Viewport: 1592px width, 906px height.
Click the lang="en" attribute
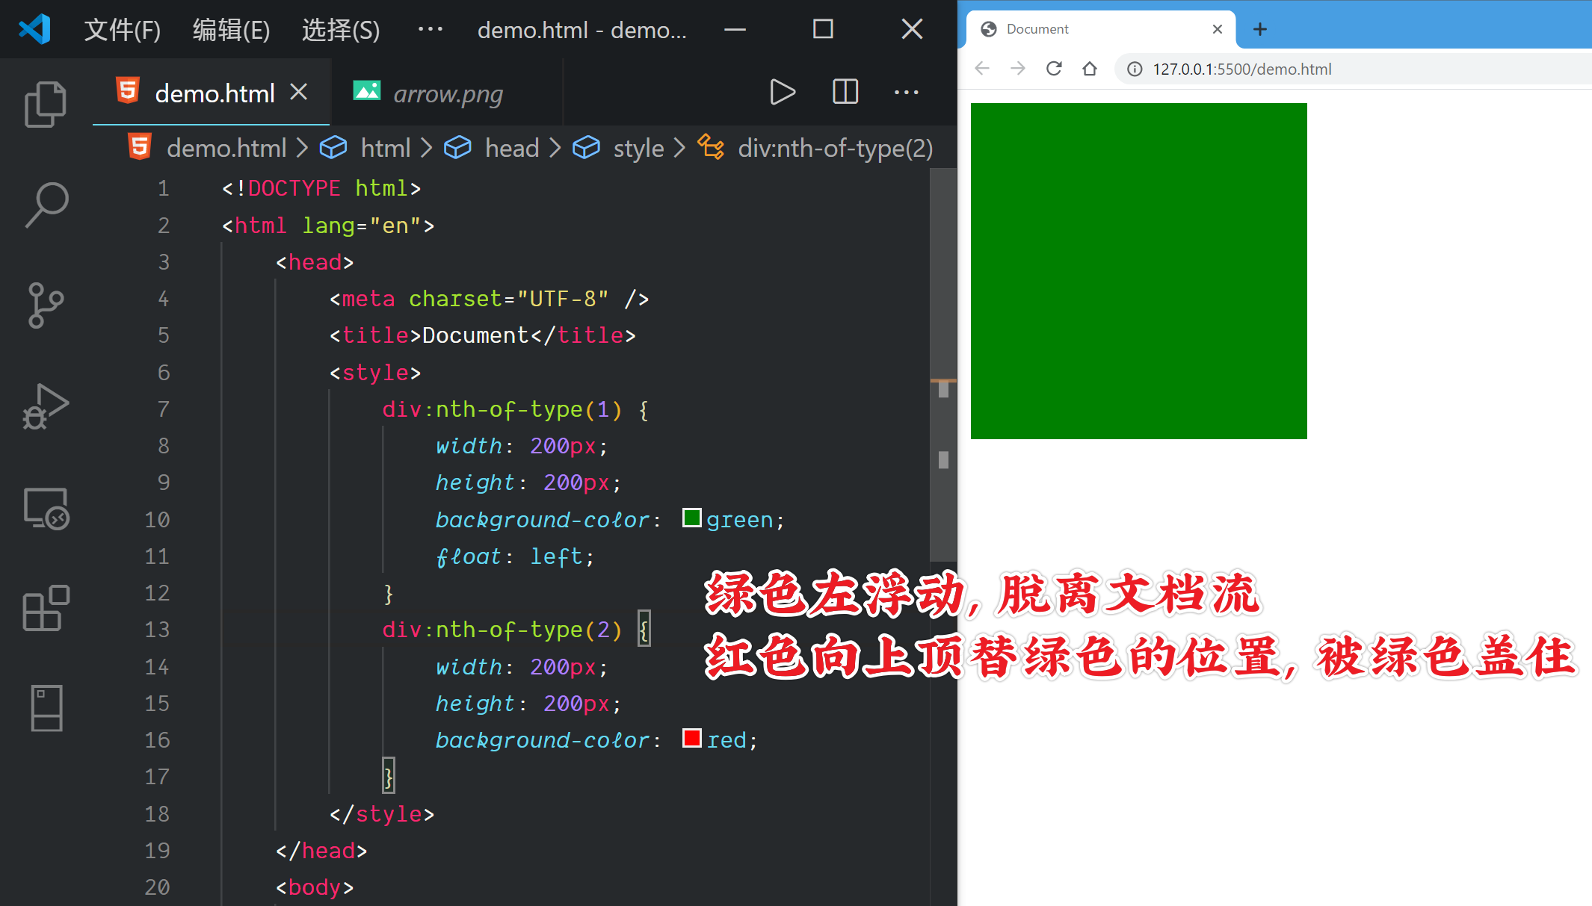(x=362, y=225)
